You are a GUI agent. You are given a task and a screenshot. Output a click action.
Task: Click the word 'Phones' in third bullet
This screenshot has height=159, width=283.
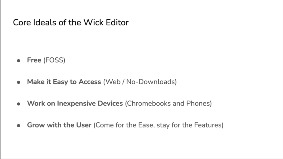click(x=198, y=104)
